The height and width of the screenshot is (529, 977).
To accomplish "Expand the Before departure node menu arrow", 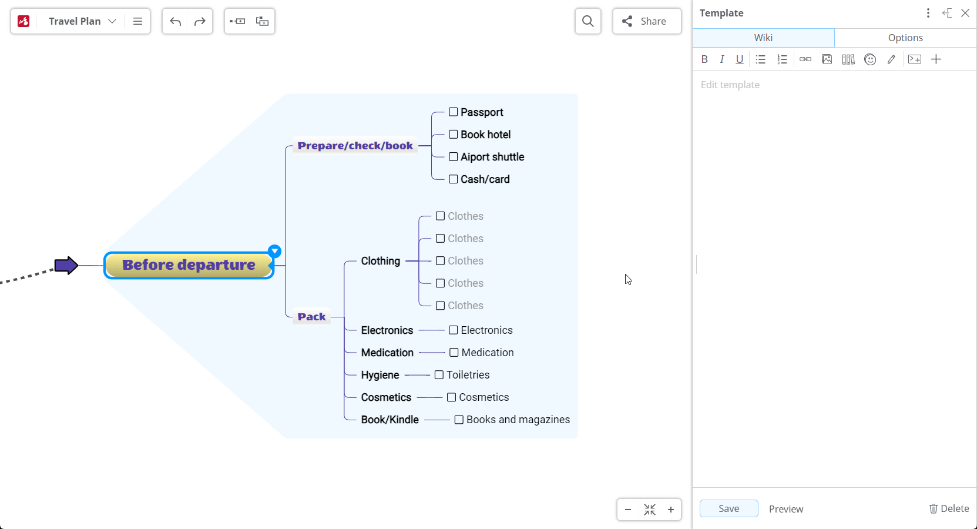I will [274, 252].
